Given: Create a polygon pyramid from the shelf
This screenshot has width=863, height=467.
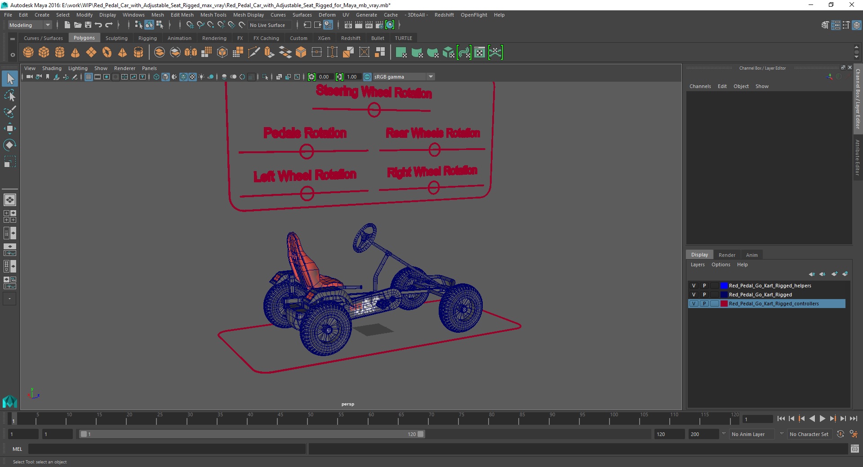Looking at the screenshot, I should click(x=123, y=53).
